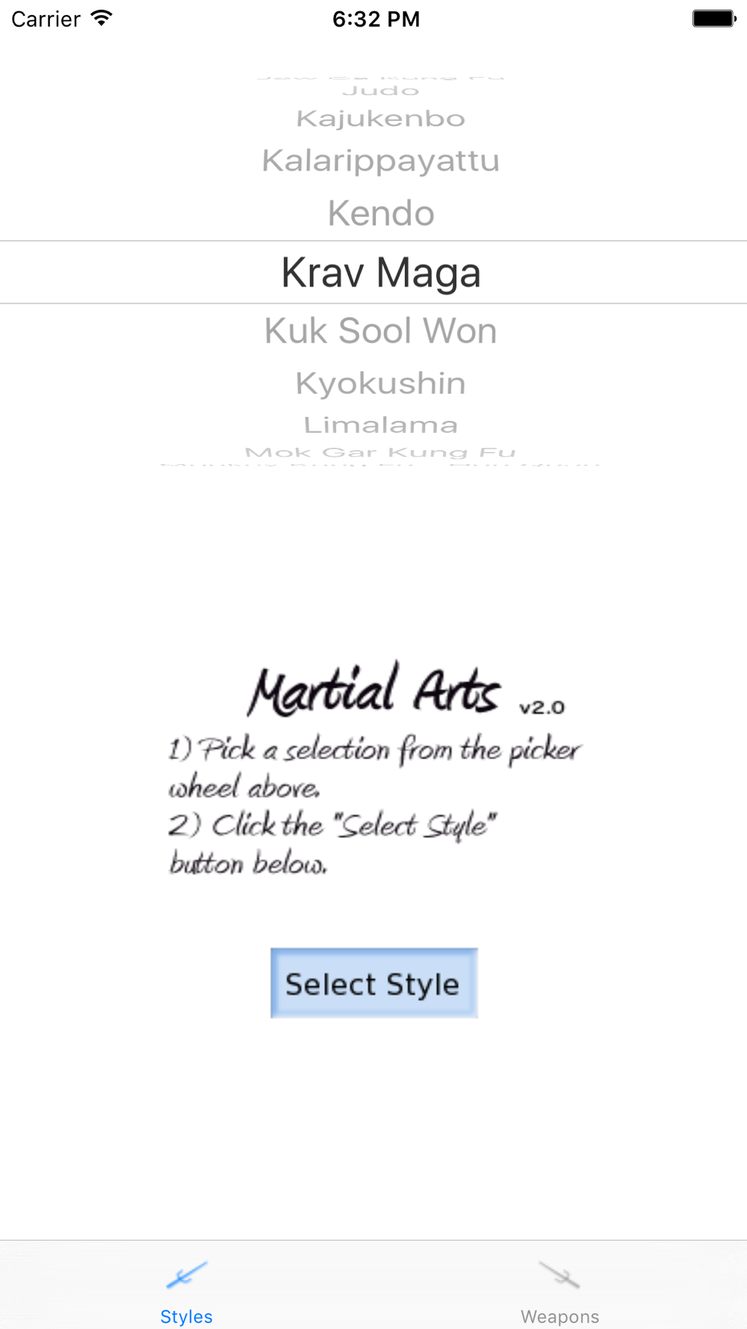This screenshot has height=1329, width=747.
Task: Click the battery indicator icon
Action: [x=713, y=19]
